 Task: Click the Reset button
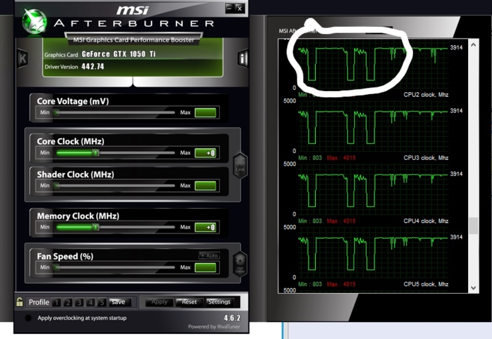pos(189,302)
